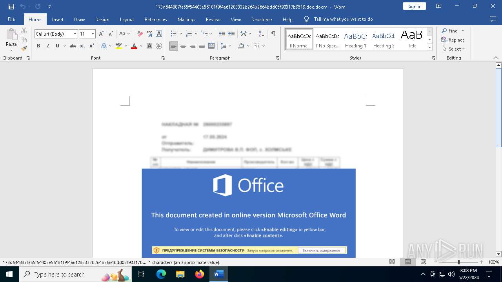Align text left
The height and width of the screenshot is (282, 502).
pos(174,46)
